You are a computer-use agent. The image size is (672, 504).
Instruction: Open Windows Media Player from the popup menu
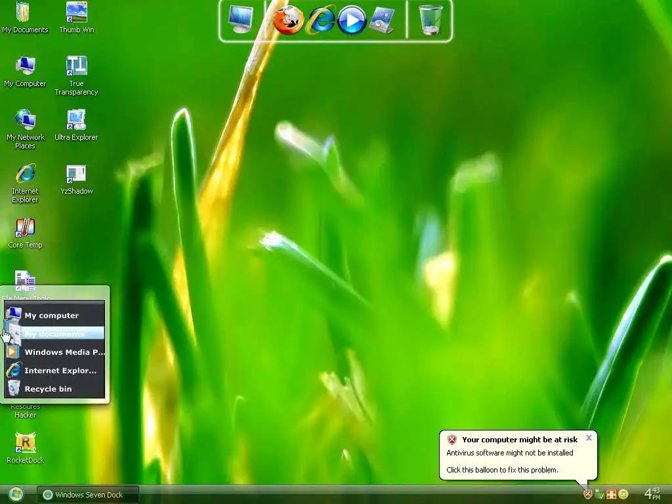[54, 352]
